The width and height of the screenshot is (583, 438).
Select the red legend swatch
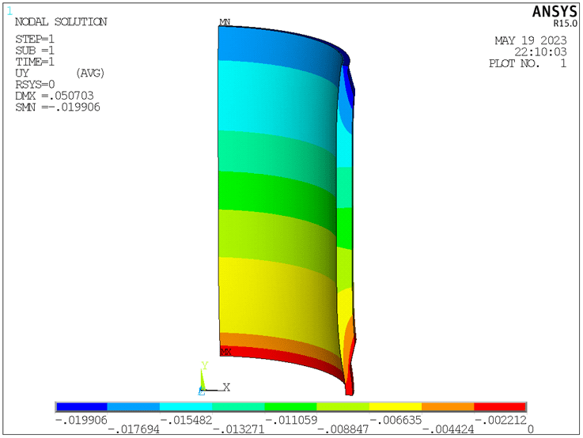point(500,407)
